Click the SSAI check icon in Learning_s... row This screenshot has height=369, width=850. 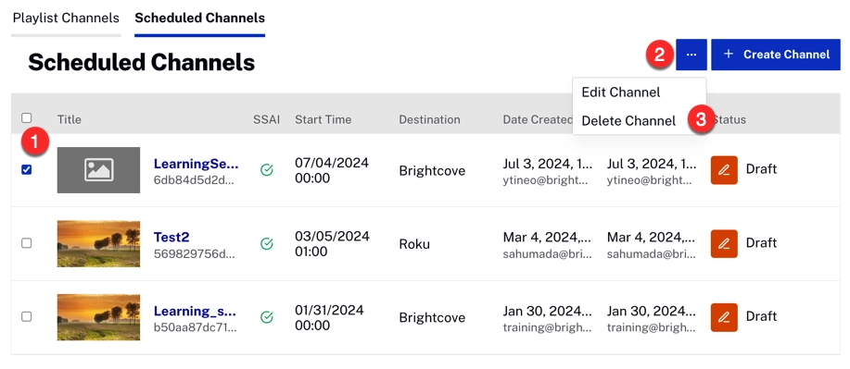267,317
